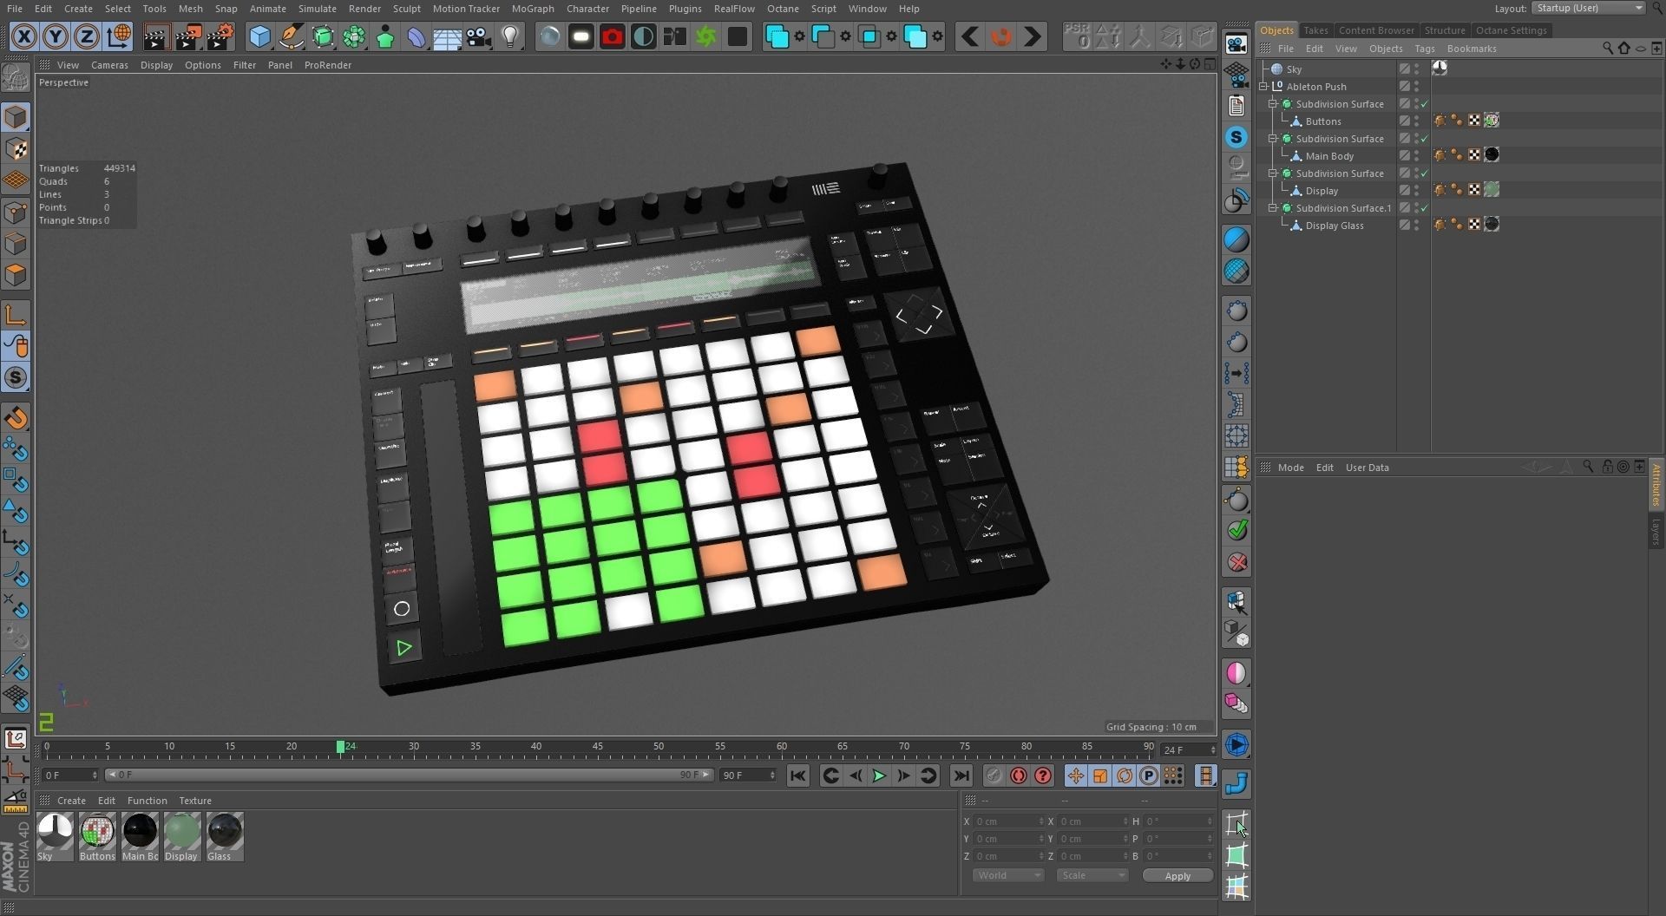This screenshot has width=1666, height=916.
Task: Open the MoGraph menu
Action: (x=533, y=9)
